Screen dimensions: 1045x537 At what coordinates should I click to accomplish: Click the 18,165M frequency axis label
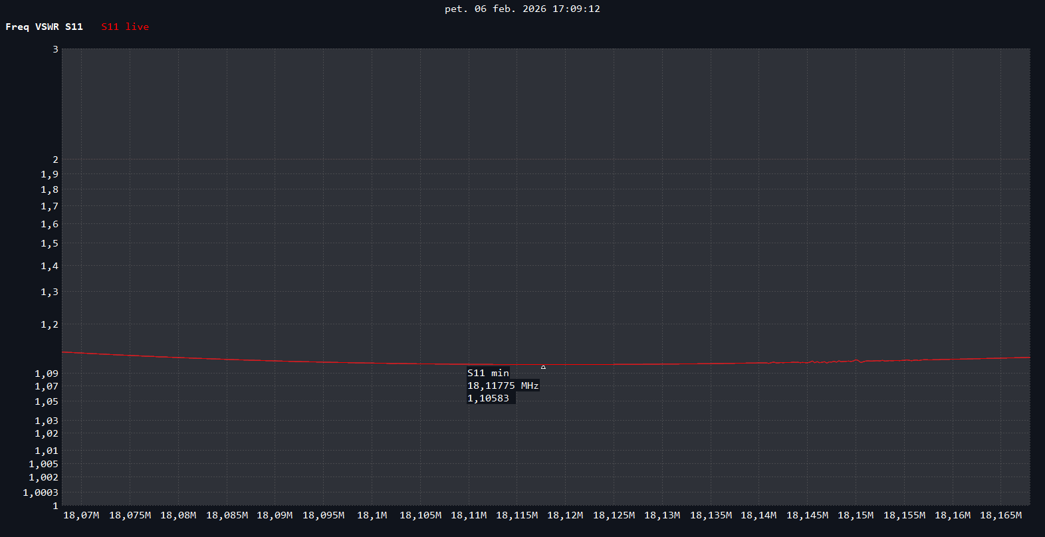1000,515
